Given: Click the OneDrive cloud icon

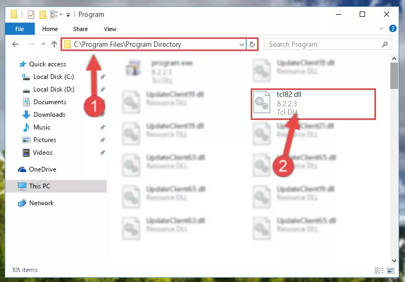Looking at the screenshot, I should 22,169.
